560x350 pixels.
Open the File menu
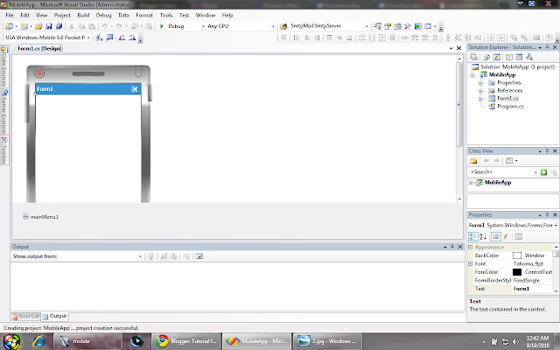coord(10,15)
